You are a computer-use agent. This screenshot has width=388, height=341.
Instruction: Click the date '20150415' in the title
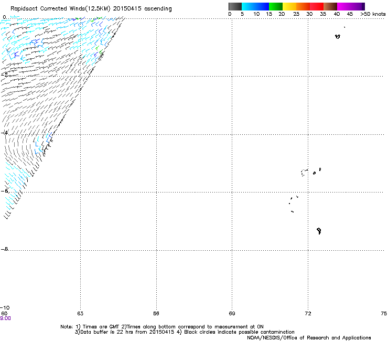[127, 8]
